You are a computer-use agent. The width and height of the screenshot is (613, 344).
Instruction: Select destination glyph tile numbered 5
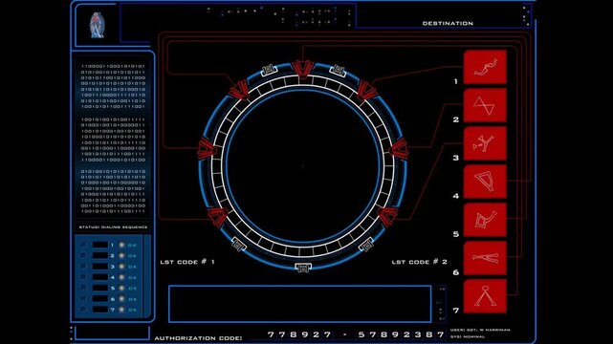pyautogui.click(x=485, y=220)
